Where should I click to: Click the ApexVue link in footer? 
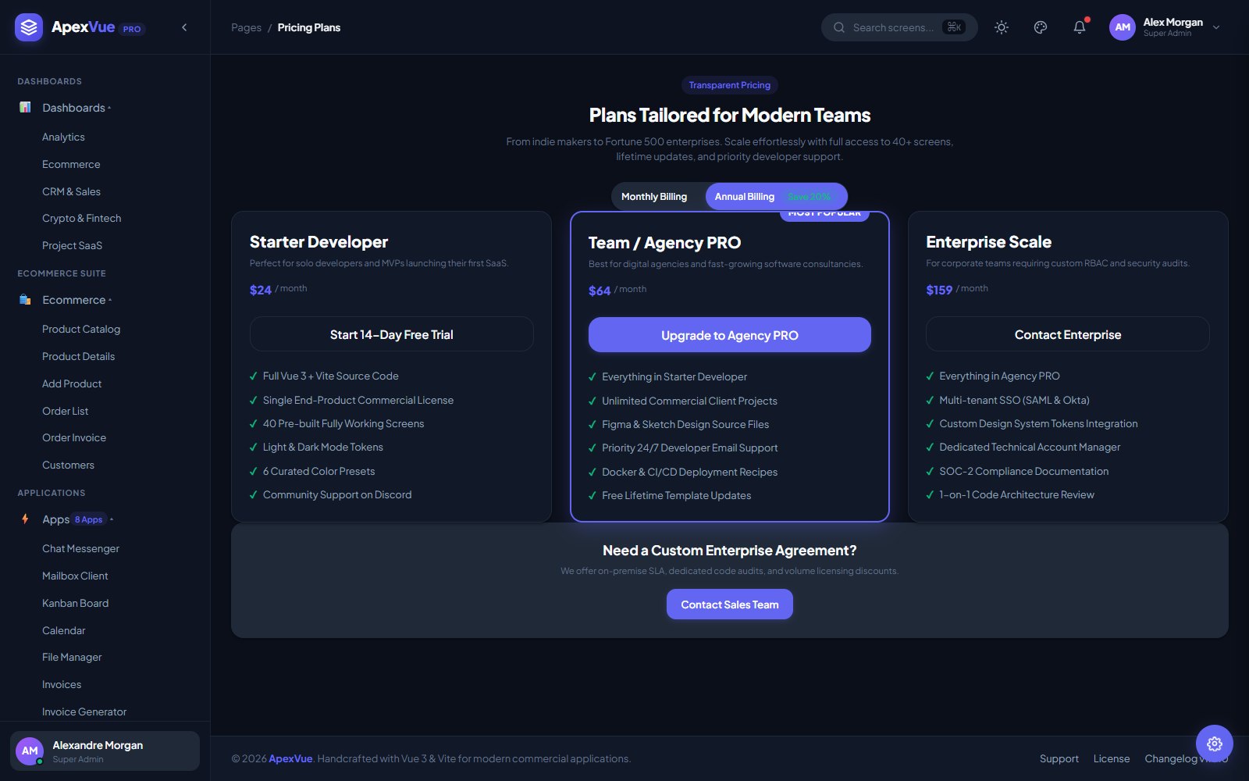point(290,758)
